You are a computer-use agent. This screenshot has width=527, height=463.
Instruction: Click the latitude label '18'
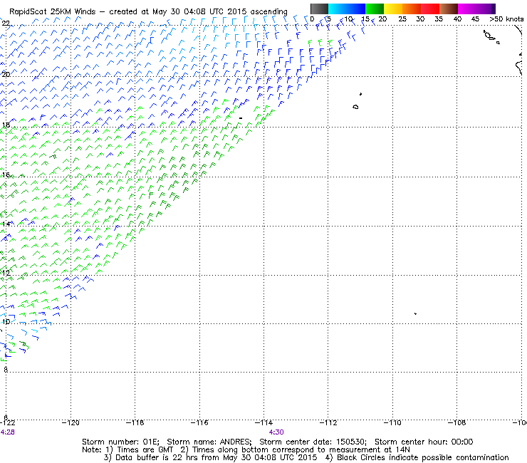(x=6, y=125)
